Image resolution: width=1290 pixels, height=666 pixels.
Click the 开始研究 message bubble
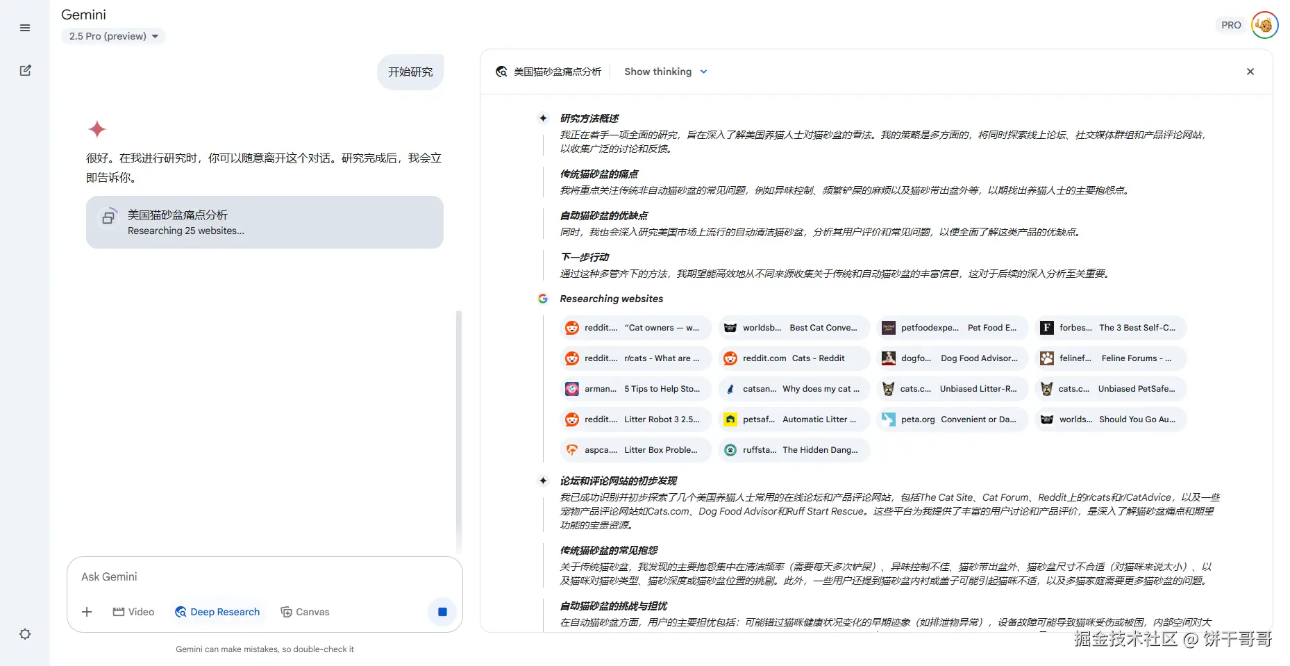(410, 72)
